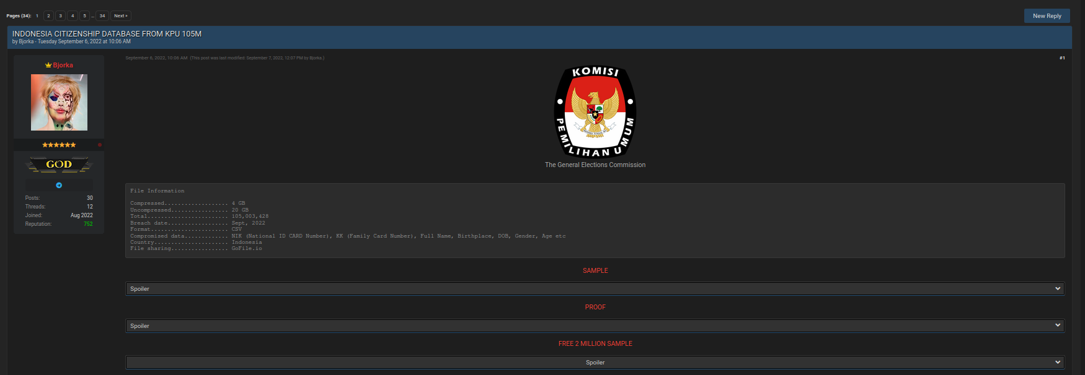Click the "Format" line showing CSV
This screenshot has height=375, width=1085.
click(x=186, y=229)
